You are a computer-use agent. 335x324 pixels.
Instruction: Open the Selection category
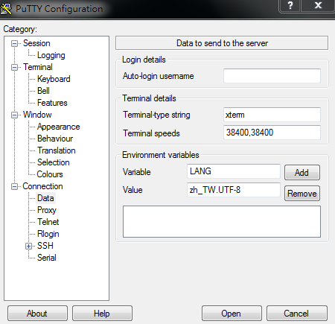coord(54,162)
